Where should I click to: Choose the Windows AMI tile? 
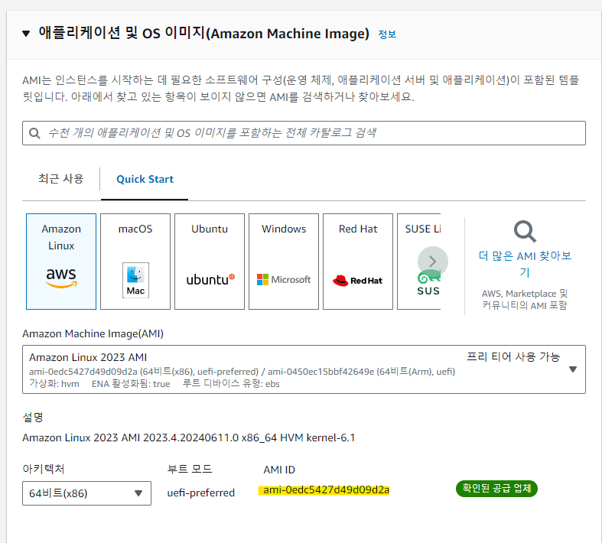click(284, 262)
